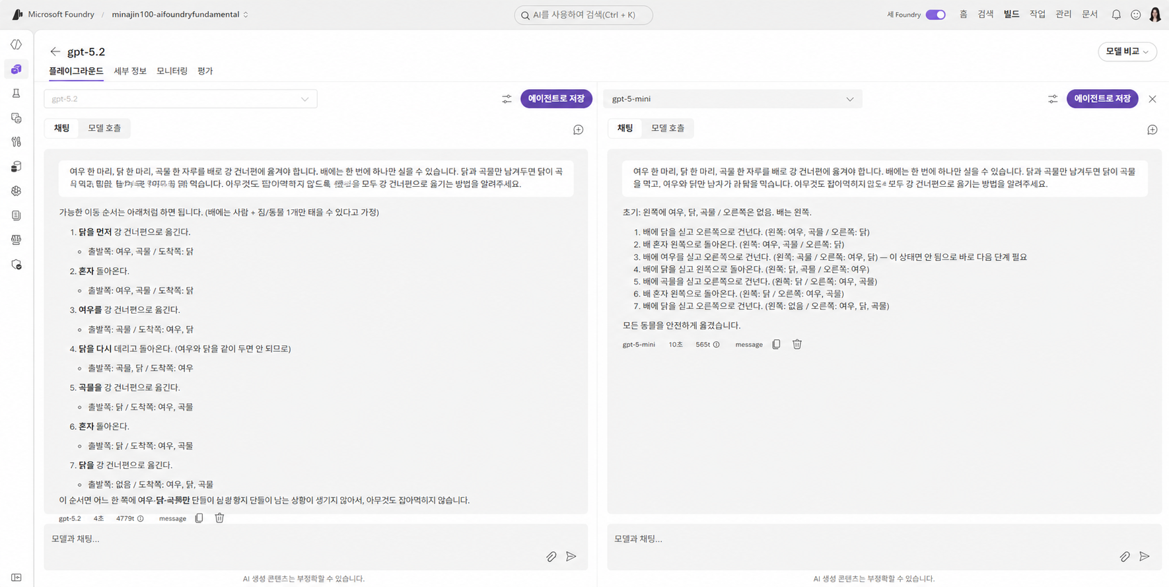Screen dimensions: 1169x587
Task: Switch to the 평가 tab
Action: [205, 71]
